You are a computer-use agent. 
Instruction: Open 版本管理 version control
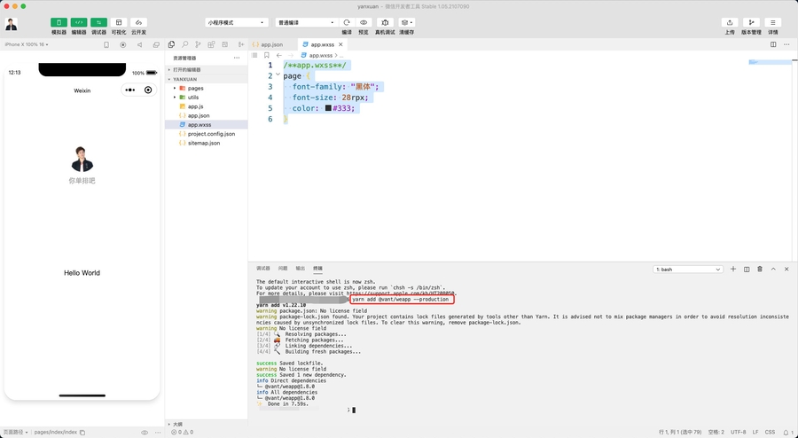[x=751, y=22]
